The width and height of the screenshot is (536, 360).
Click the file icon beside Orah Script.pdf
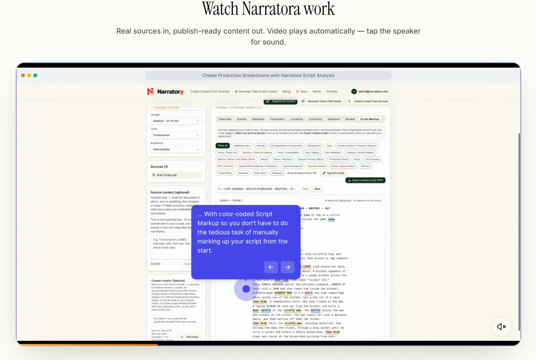coord(153,175)
